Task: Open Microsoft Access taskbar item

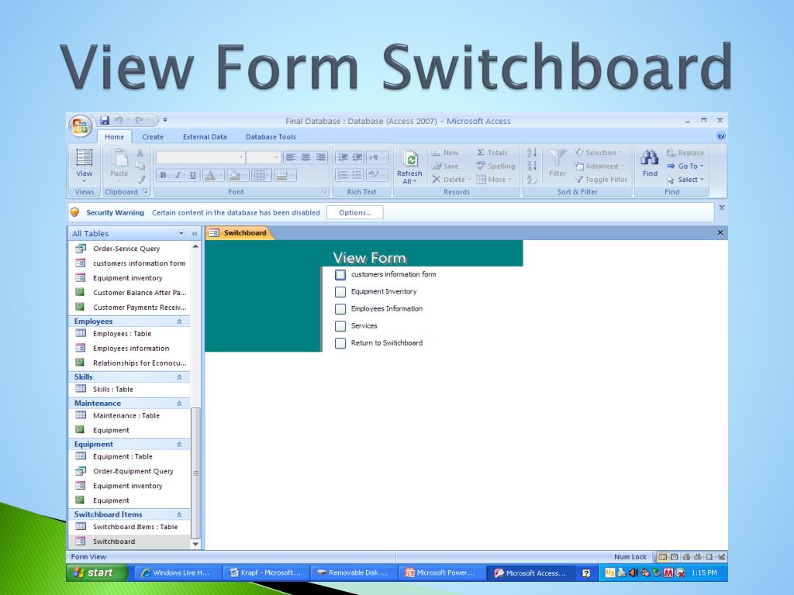Action: pos(530,573)
